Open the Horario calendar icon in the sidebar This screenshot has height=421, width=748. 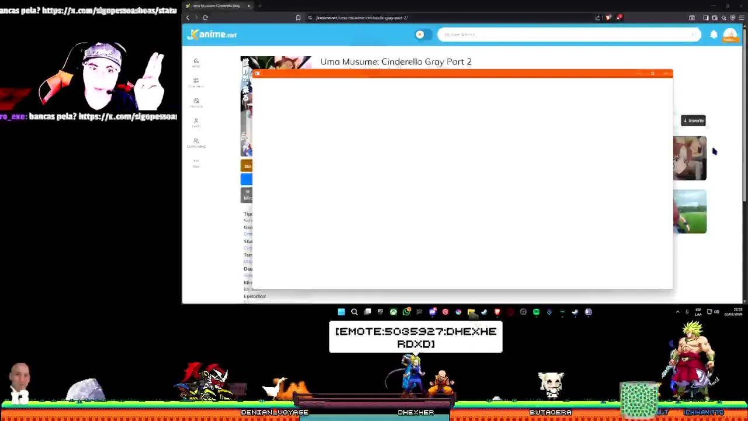196,102
